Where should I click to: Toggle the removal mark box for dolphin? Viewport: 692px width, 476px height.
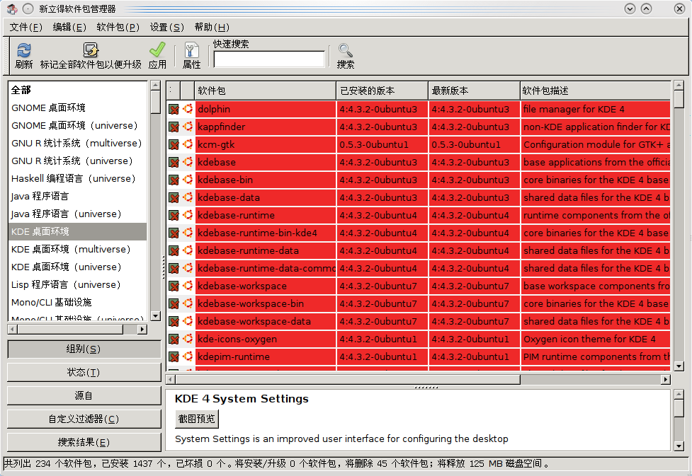point(174,110)
